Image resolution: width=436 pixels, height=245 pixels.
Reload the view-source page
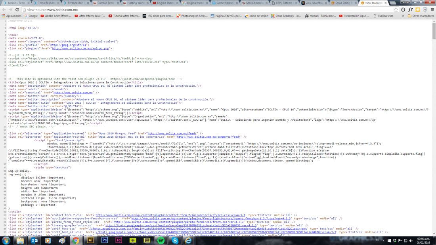[17, 10]
